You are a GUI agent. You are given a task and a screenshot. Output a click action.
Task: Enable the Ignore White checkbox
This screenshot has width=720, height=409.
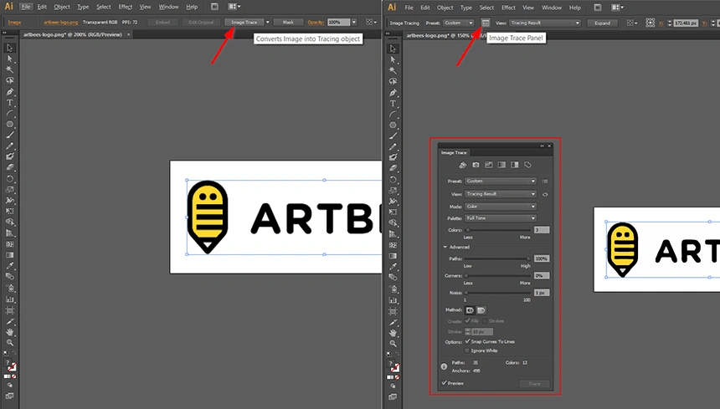(467, 350)
